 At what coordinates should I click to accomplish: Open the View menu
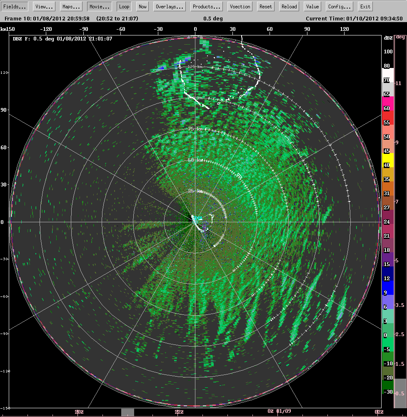[x=43, y=6]
